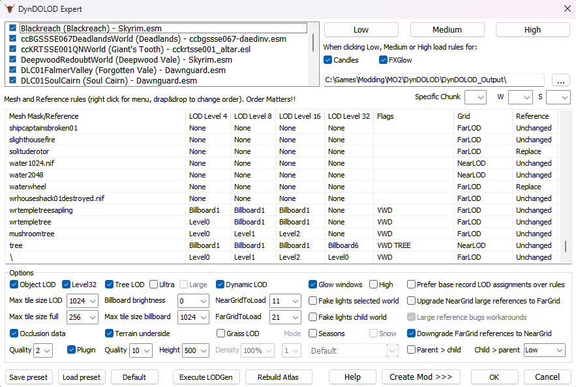Open the Help button
576x387 pixels.
tap(352, 377)
